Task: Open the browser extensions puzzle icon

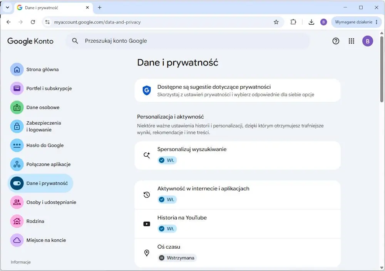Action: tap(293, 22)
